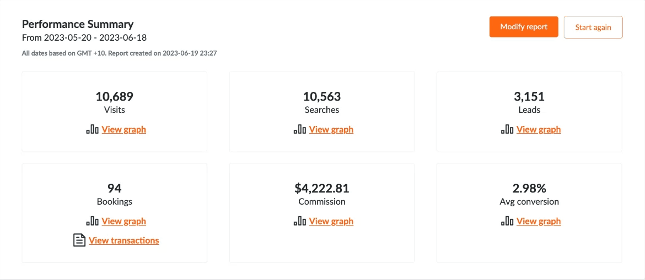Click the Performance Summary heading
This screenshot has width=645, height=280.
pyautogui.click(x=78, y=24)
